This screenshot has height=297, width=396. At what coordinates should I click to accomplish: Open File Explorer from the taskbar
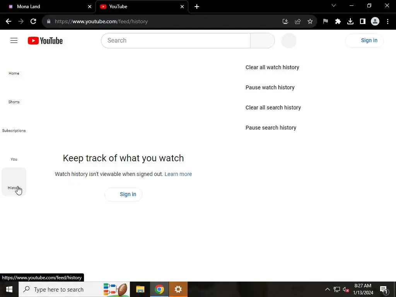tap(140, 289)
